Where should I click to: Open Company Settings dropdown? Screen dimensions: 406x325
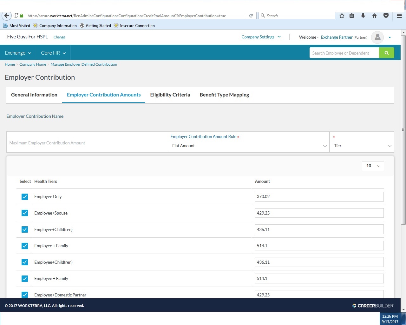point(261,37)
